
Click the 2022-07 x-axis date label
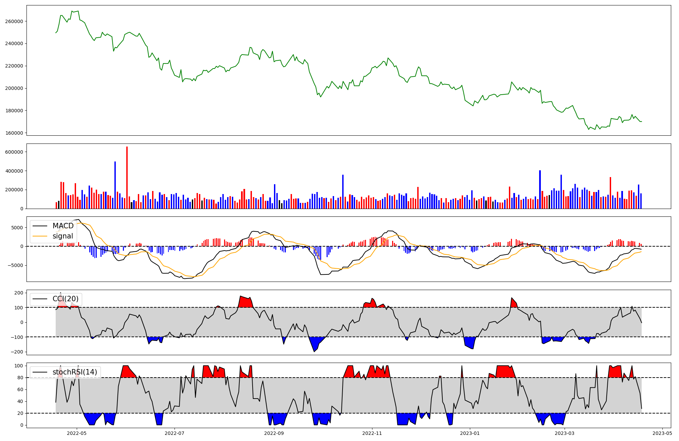point(175,433)
